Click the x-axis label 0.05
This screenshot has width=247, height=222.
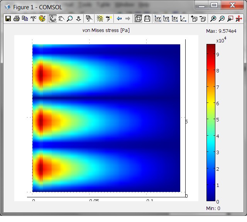[x=94, y=200]
